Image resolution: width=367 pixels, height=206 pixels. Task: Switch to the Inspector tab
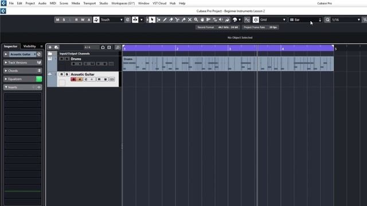pos(11,46)
